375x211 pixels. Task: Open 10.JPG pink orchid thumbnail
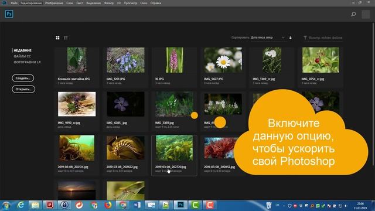point(175,60)
